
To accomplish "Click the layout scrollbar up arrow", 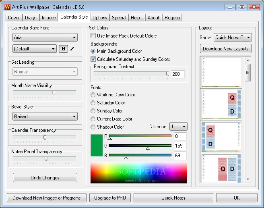I will pos(248,60).
